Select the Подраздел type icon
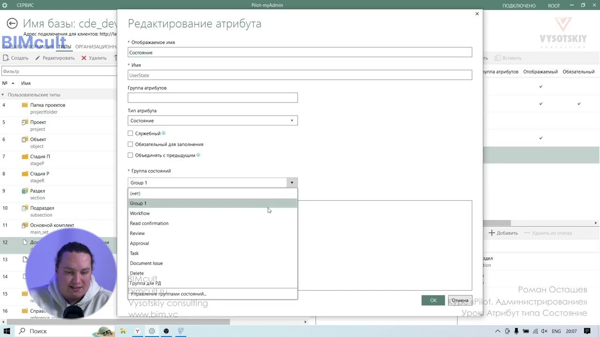Image resolution: width=600 pixels, height=337 pixels. (x=25, y=208)
